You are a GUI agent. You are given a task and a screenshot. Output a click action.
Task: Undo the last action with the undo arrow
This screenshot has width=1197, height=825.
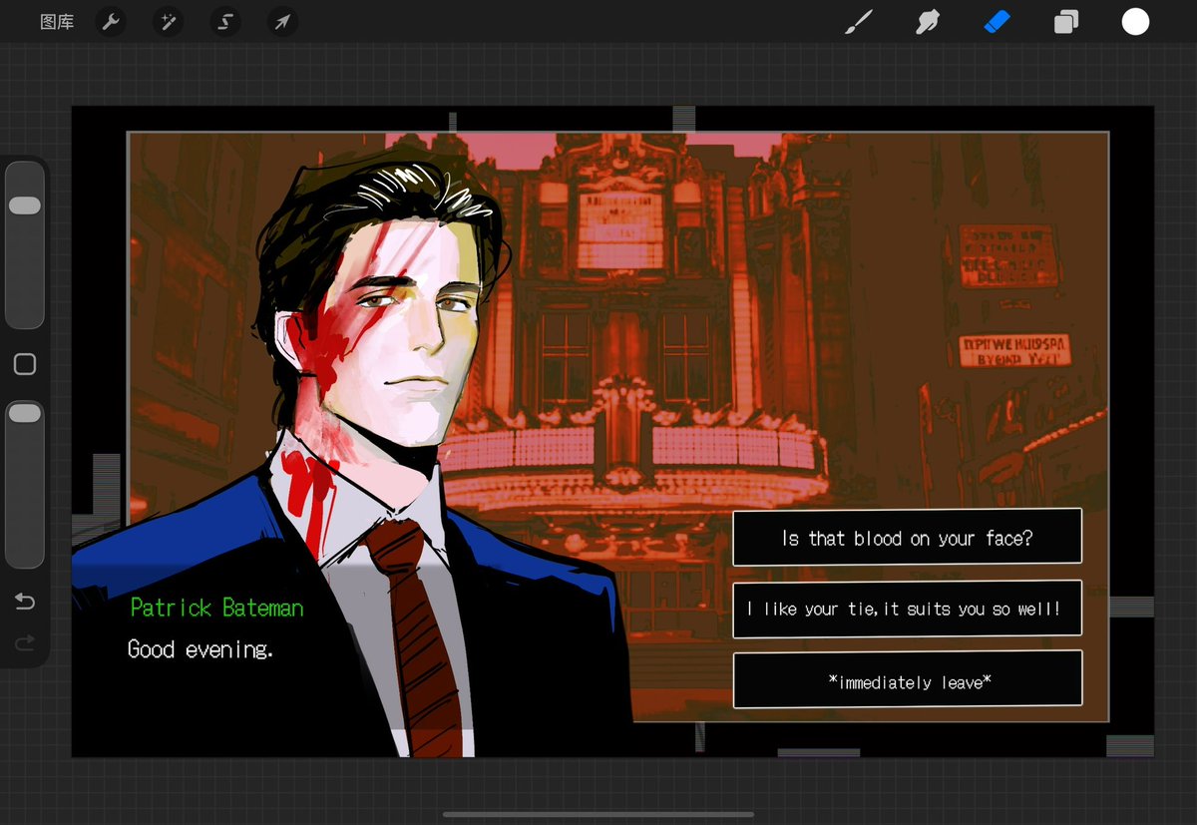point(25,601)
